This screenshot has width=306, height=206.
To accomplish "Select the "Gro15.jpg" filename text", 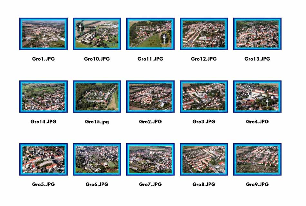I will [97, 122].
